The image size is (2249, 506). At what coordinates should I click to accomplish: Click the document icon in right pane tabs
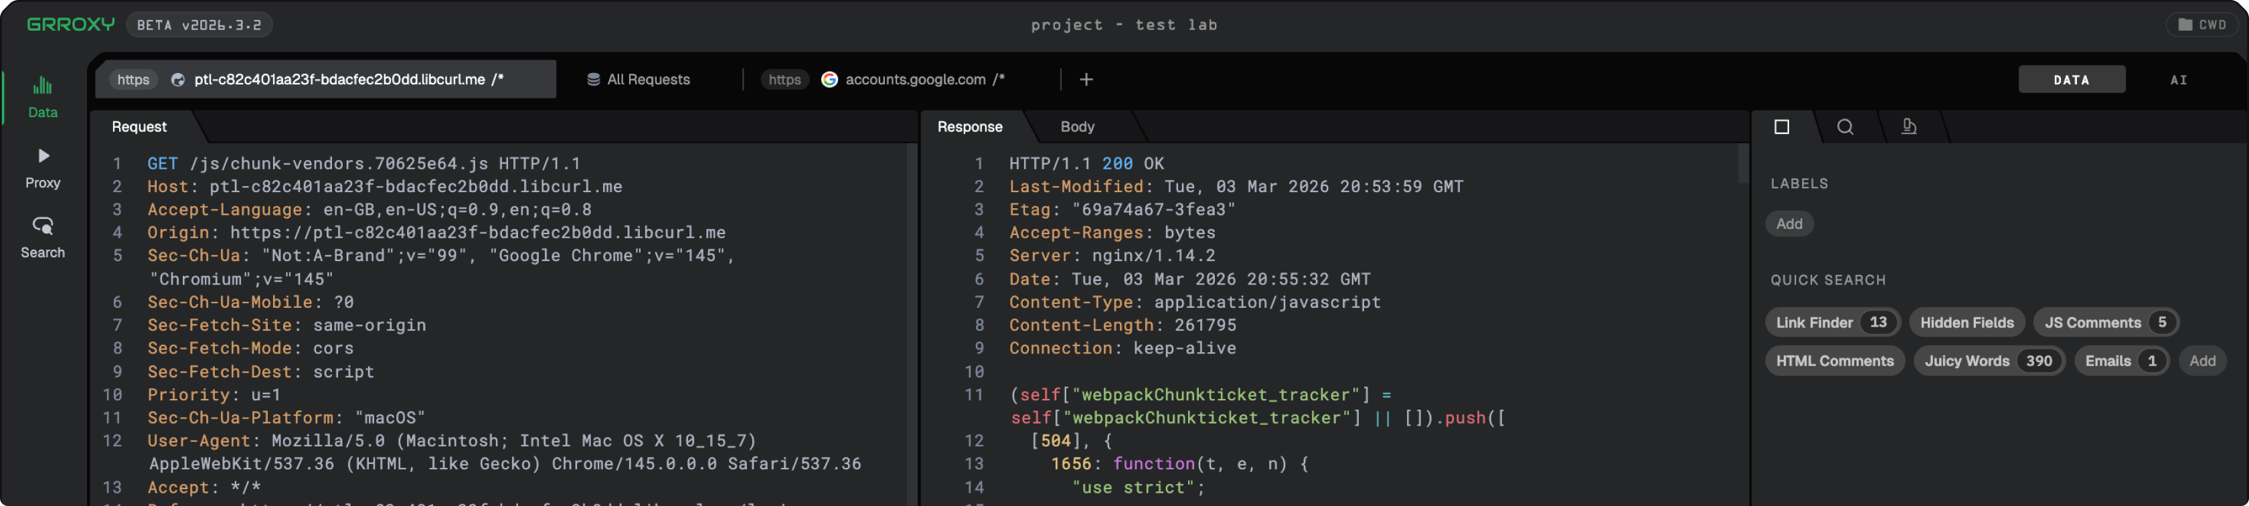[1910, 126]
